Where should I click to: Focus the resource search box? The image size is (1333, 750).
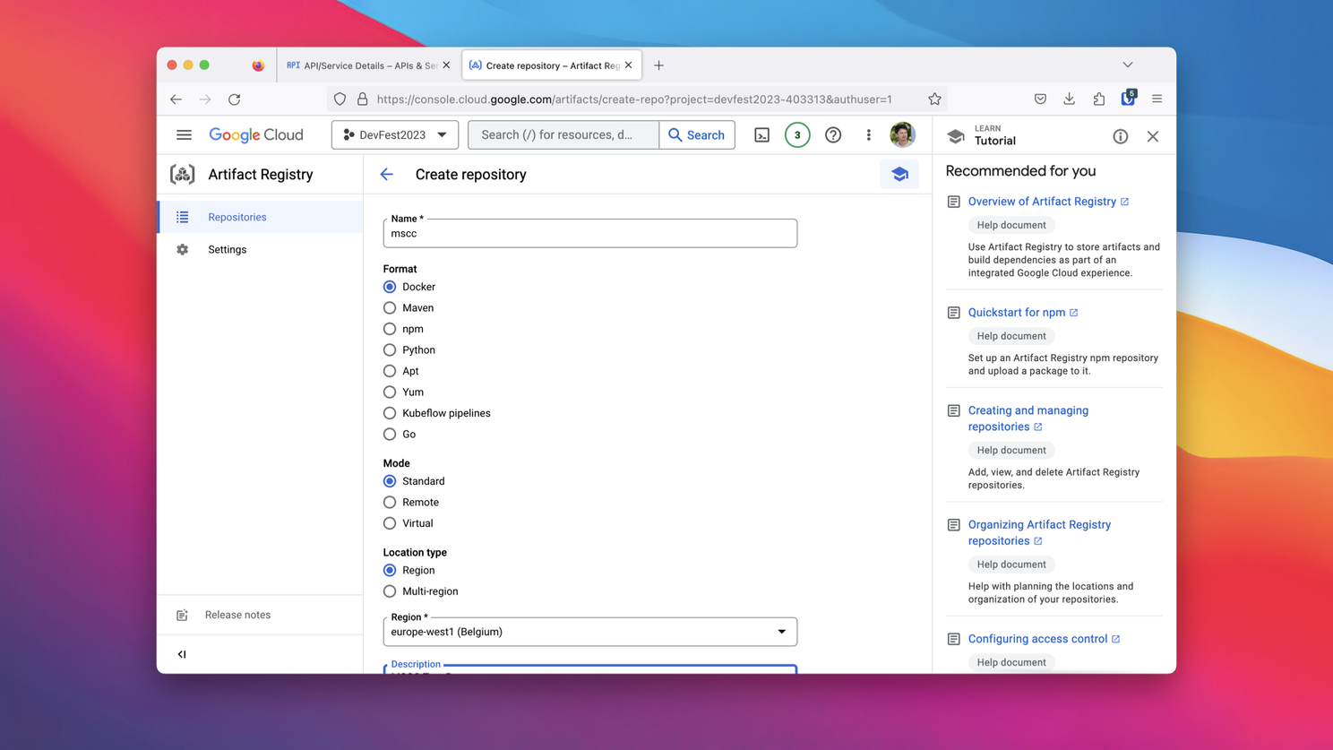pos(563,135)
